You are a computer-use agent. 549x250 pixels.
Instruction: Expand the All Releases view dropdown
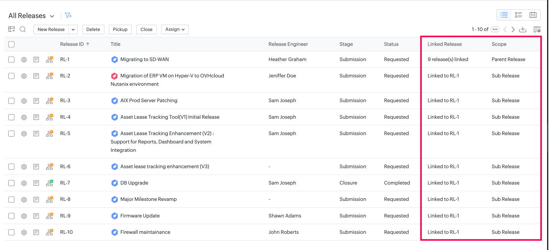point(52,16)
